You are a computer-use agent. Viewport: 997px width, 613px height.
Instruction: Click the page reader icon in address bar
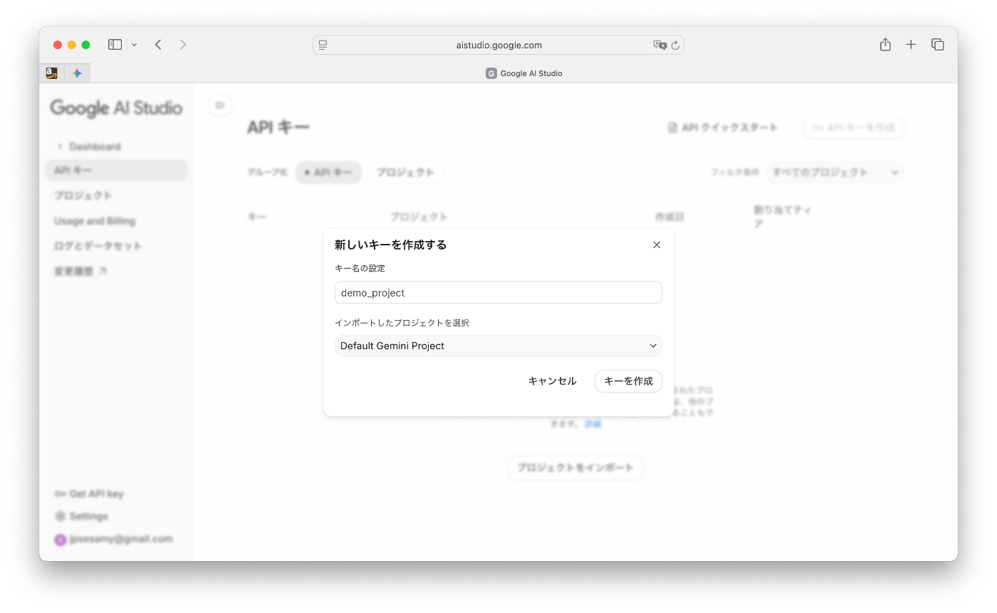click(x=323, y=45)
